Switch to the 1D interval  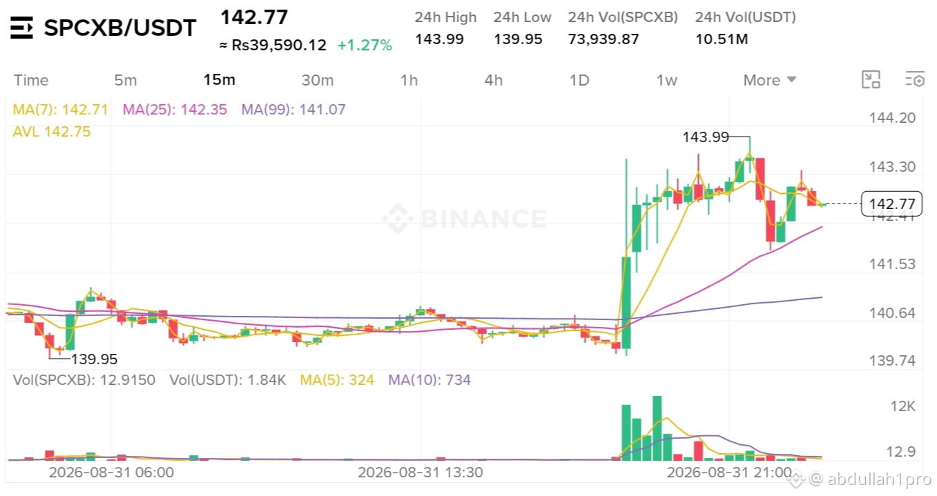(579, 80)
